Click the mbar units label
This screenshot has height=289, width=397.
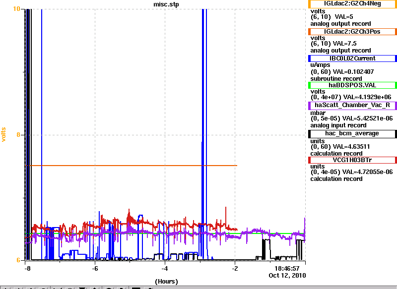pyautogui.click(x=318, y=113)
